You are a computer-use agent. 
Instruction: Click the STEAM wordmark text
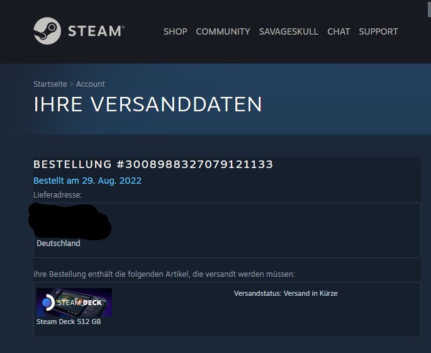tap(96, 31)
